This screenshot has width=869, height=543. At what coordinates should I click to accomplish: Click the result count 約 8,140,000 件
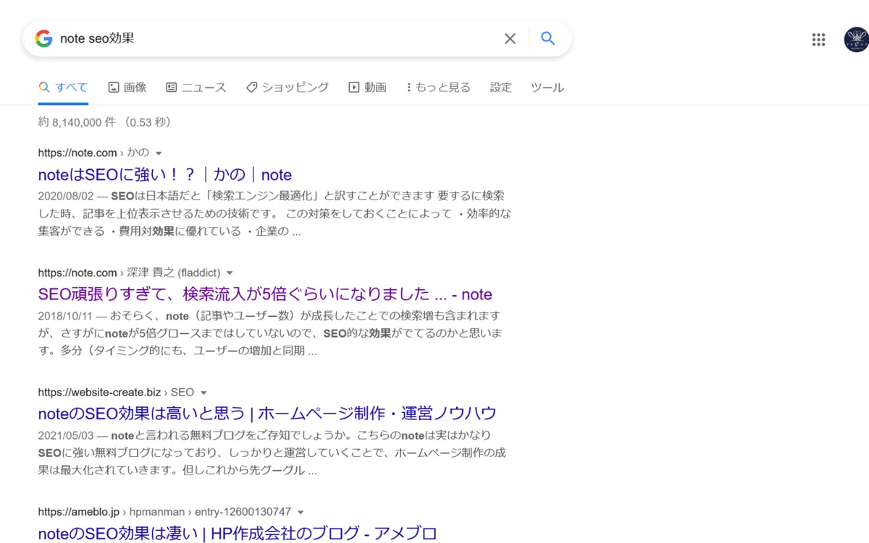click(x=106, y=122)
